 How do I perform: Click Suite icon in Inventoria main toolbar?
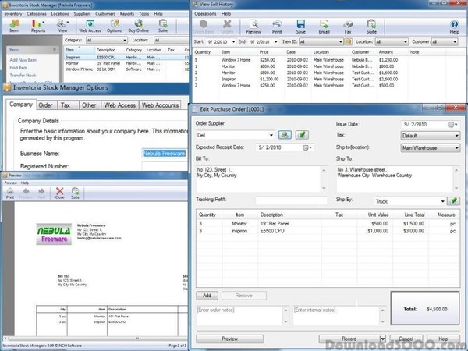163,26
